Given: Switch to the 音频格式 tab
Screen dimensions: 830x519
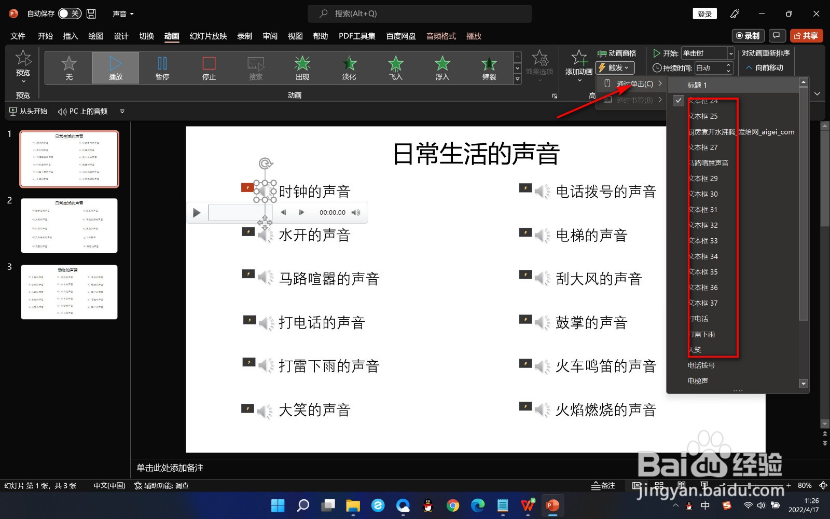Looking at the screenshot, I should click(441, 36).
